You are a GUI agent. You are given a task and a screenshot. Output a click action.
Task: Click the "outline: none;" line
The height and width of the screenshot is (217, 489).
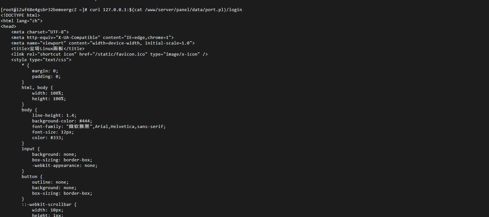50,182
